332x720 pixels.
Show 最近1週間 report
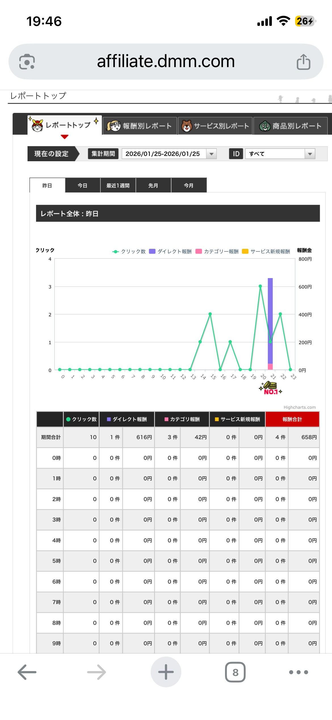point(118,185)
